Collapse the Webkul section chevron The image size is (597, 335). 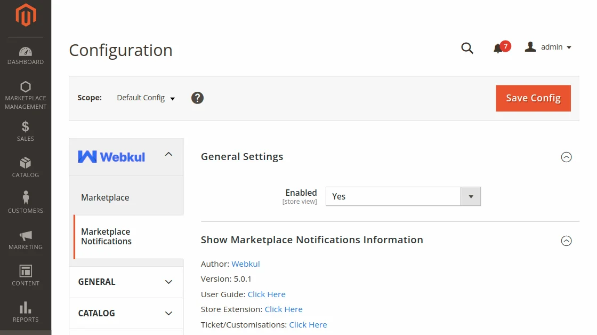pyautogui.click(x=168, y=154)
